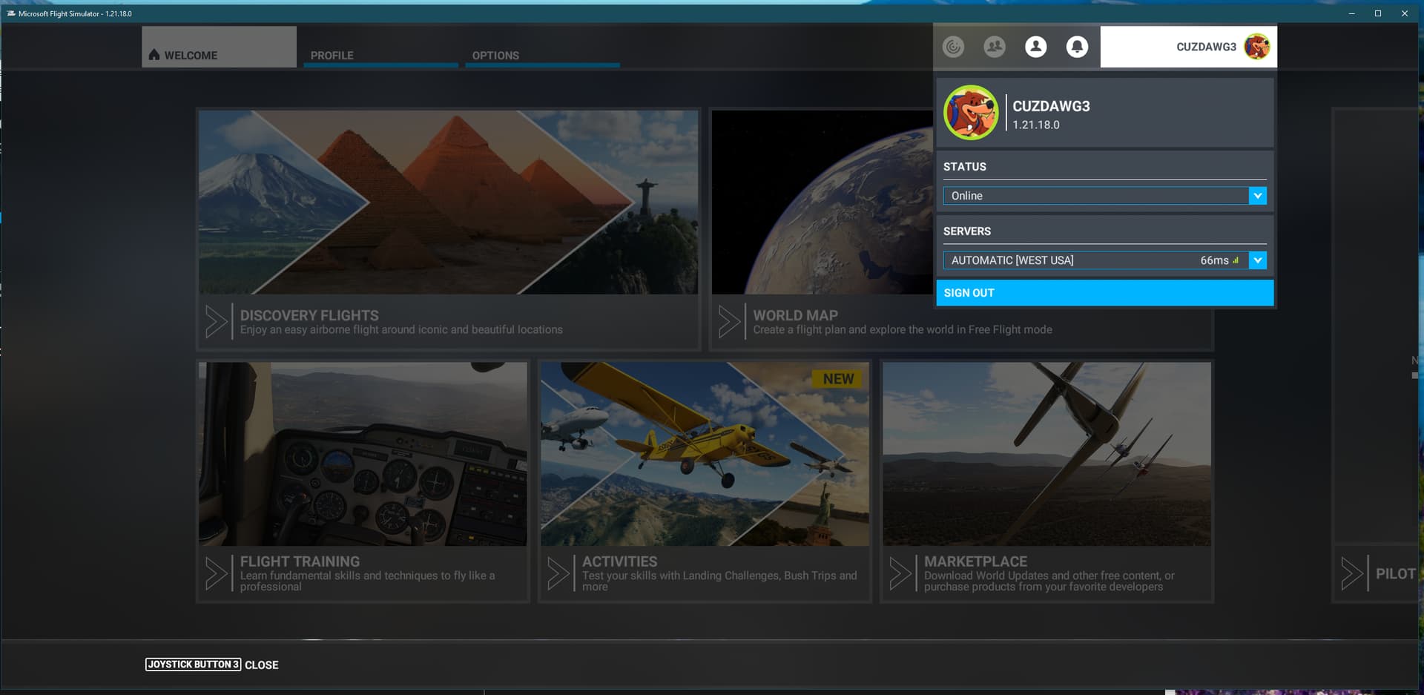Click the profile silhouette icon
This screenshot has width=1424, height=695.
pyautogui.click(x=1035, y=47)
